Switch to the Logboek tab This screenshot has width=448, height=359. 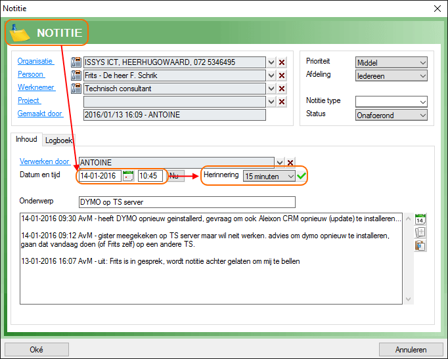click(58, 140)
